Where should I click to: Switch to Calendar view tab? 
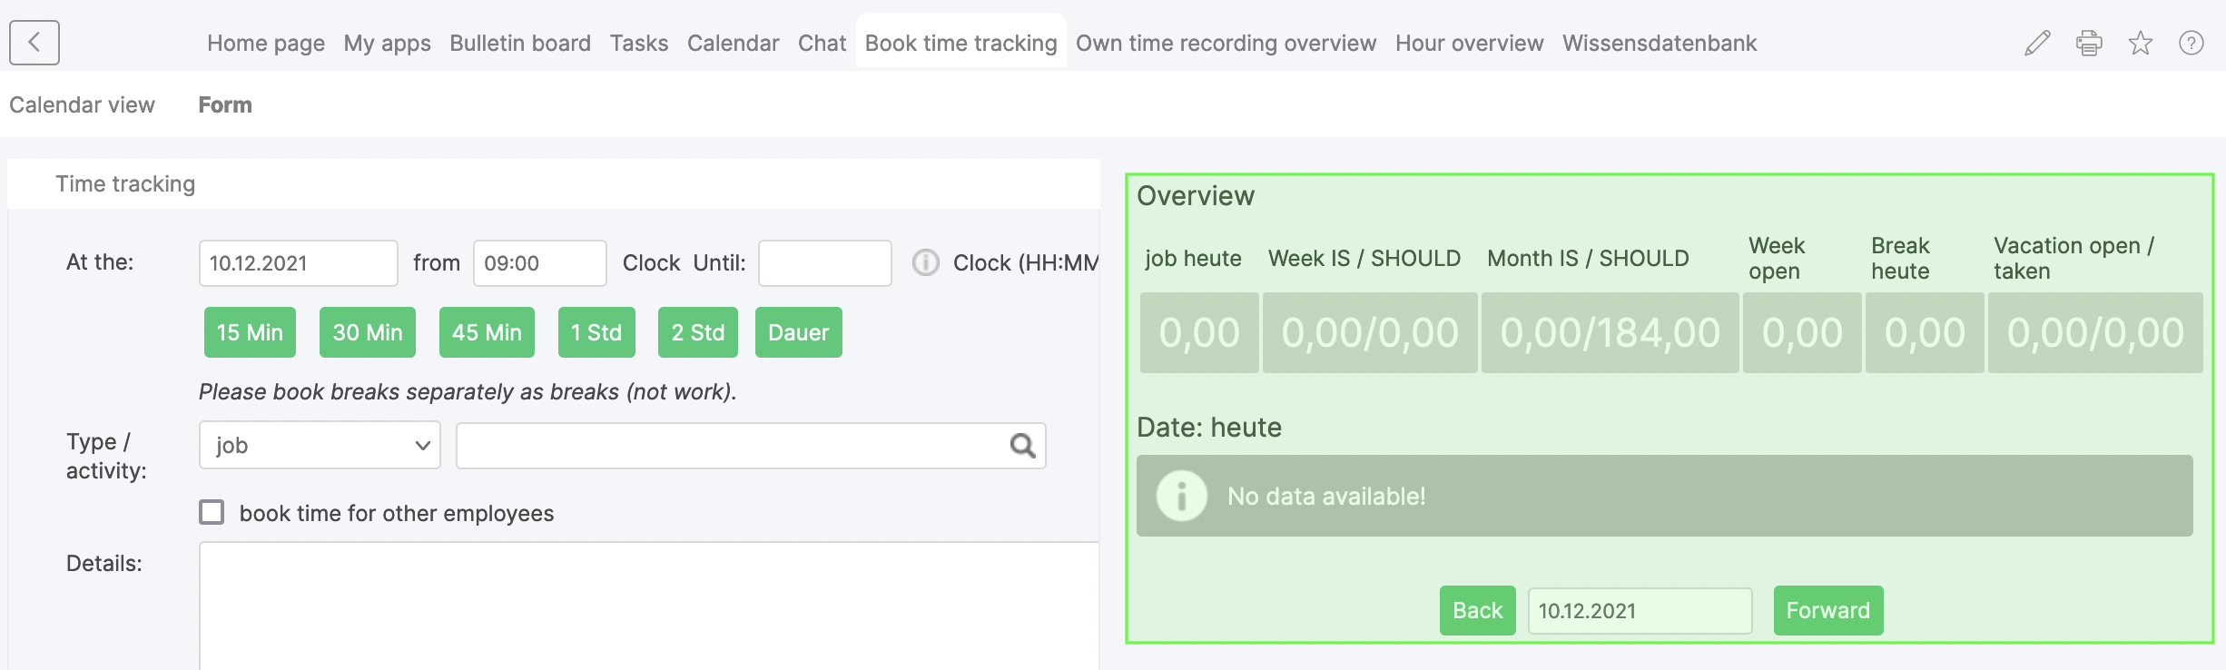pos(82,105)
